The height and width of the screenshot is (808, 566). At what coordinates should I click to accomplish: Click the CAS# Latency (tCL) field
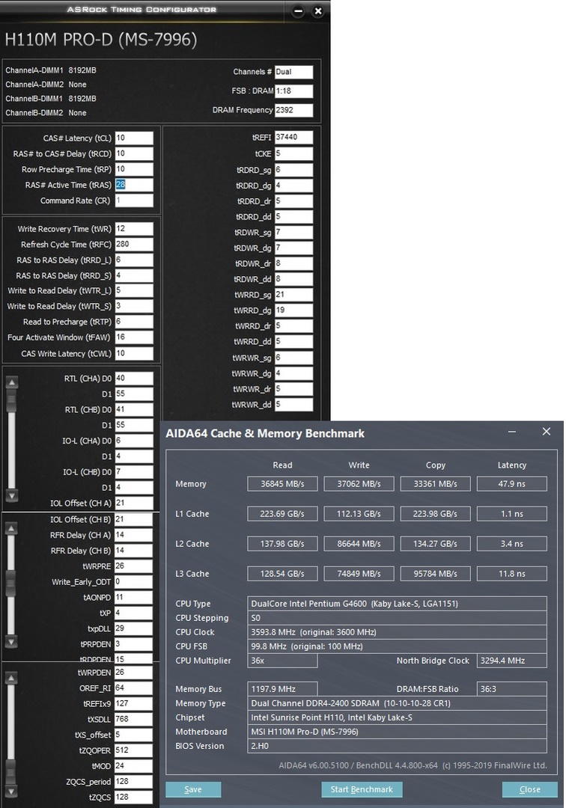(x=134, y=138)
